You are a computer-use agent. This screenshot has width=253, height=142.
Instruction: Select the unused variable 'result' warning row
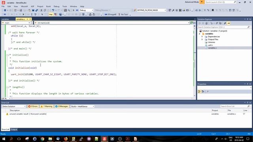point(126,114)
